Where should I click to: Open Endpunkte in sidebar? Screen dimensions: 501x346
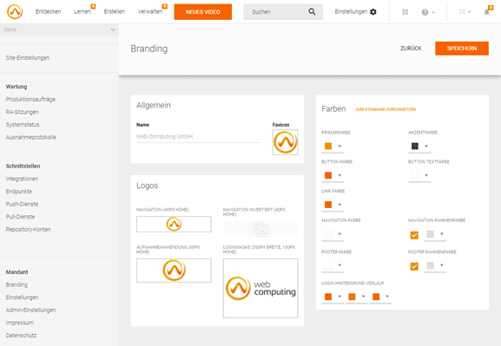tap(19, 192)
